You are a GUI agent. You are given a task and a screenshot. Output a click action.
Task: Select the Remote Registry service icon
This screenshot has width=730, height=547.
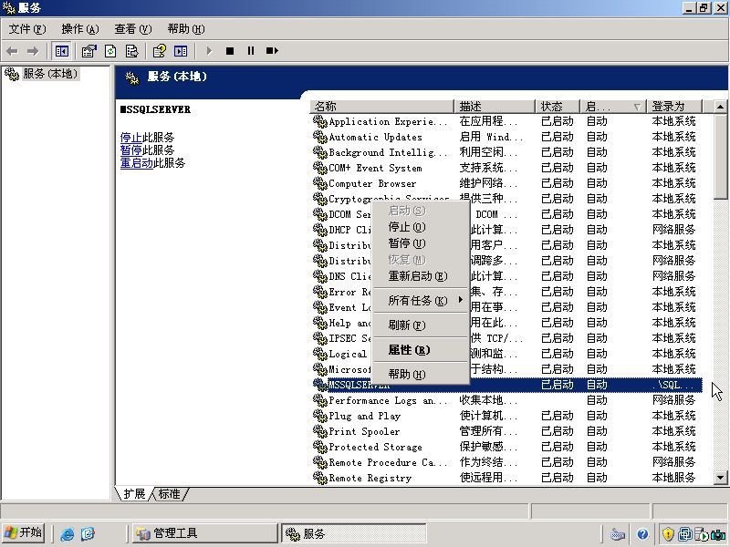(x=320, y=478)
